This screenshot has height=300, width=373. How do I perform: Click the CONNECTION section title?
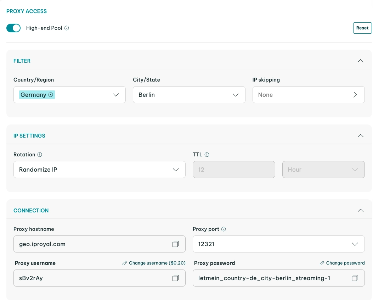pos(31,211)
